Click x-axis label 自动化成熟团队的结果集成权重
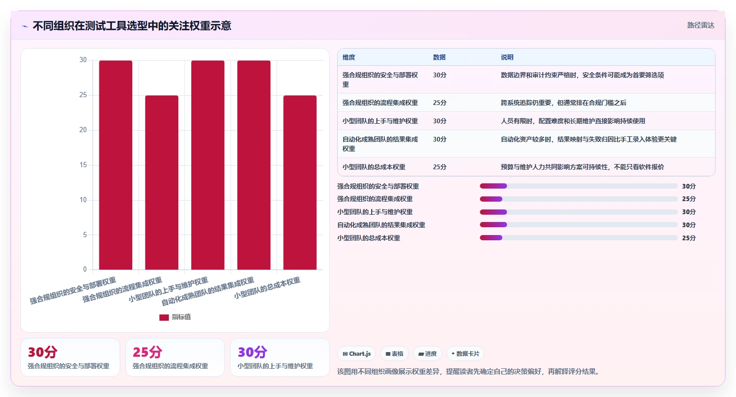Image resolution: width=736 pixels, height=397 pixels. (x=208, y=292)
